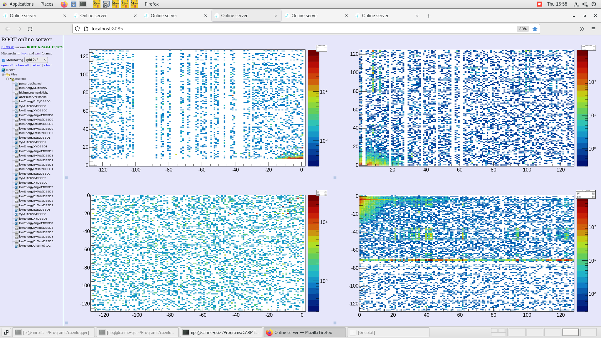Click the shield icon in the address bar

point(77,28)
